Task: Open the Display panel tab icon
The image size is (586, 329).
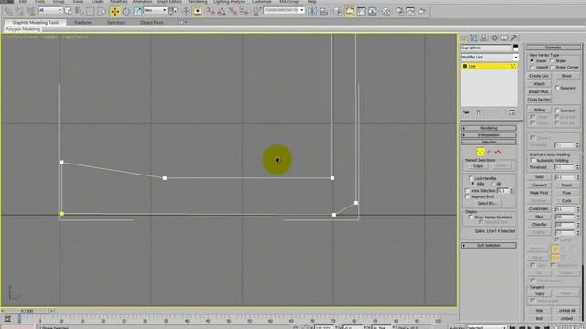Action: click(505, 37)
